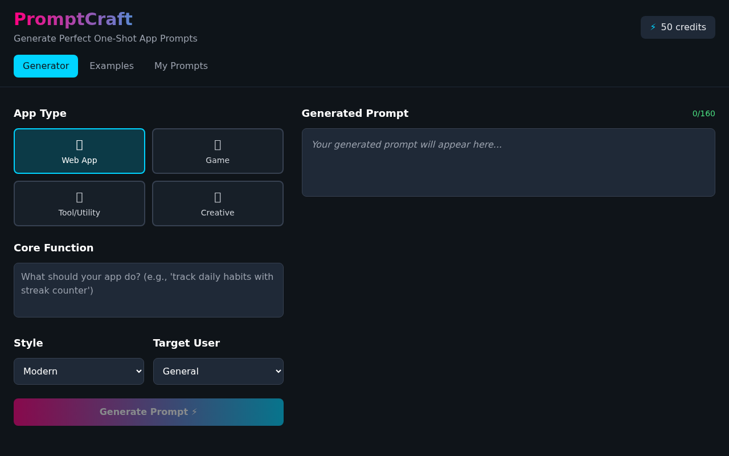This screenshot has width=729, height=456.
Task: Open the Target User dropdown
Action: pyautogui.click(x=218, y=371)
